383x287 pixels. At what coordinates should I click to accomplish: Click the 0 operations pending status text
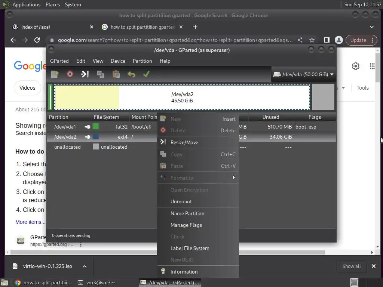[x=71, y=235]
